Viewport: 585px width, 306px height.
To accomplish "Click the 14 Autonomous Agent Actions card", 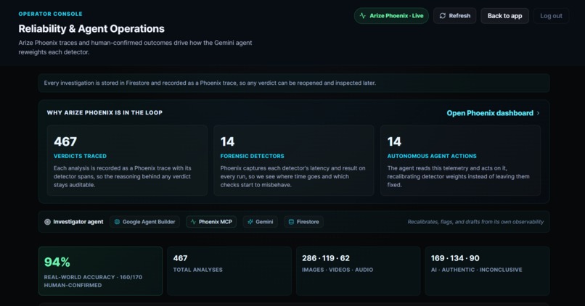I will (x=460, y=160).
